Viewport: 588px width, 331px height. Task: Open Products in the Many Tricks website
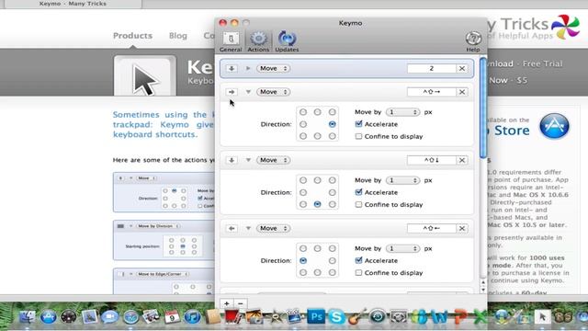132,36
